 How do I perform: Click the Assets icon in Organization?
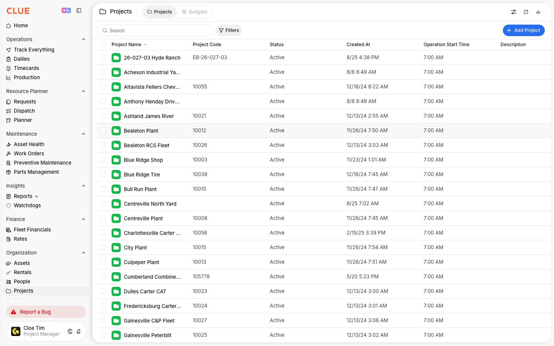point(8,263)
